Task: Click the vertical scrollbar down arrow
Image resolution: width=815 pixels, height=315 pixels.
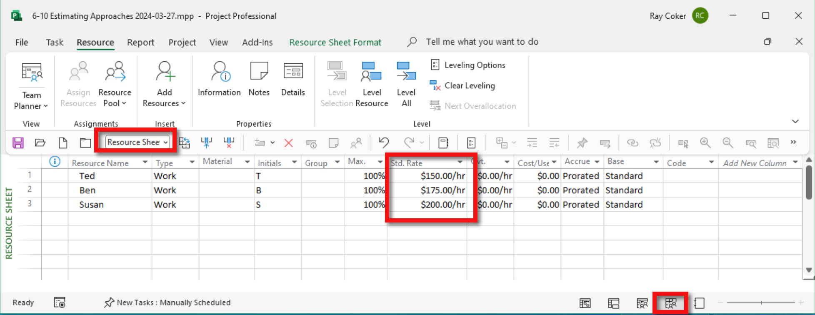Action: 809,270
